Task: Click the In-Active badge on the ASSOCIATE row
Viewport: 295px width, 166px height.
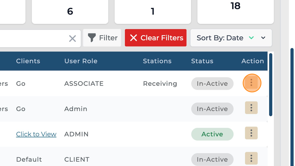Action: (x=212, y=84)
